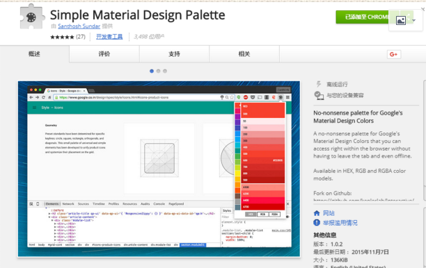Click the 27 ratings stars
This screenshot has height=268, width=426.
click(62, 37)
